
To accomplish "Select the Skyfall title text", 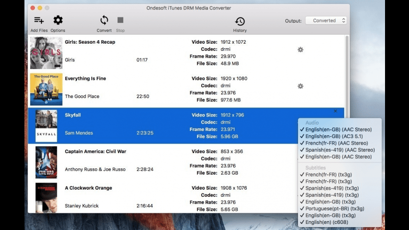I will [73, 115].
